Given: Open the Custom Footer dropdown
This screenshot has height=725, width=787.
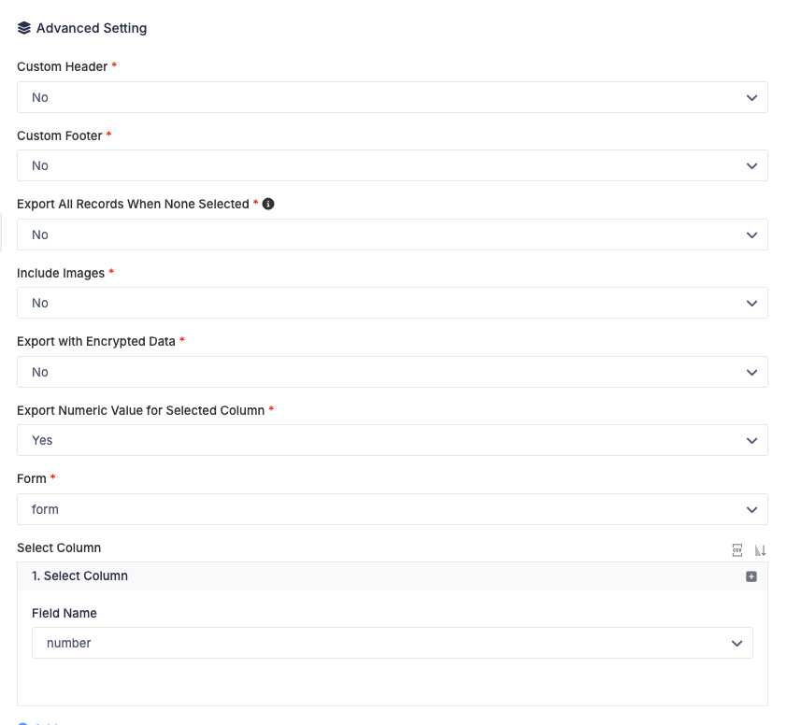Looking at the screenshot, I should [392, 165].
